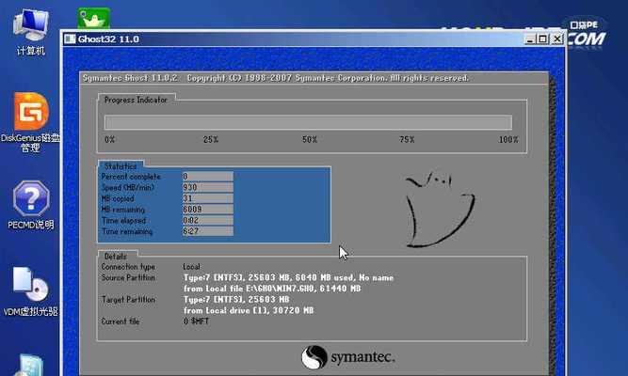Click the MB copied value field
Image resolution: width=628 pixels, height=376 pixels.
click(207, 198)
